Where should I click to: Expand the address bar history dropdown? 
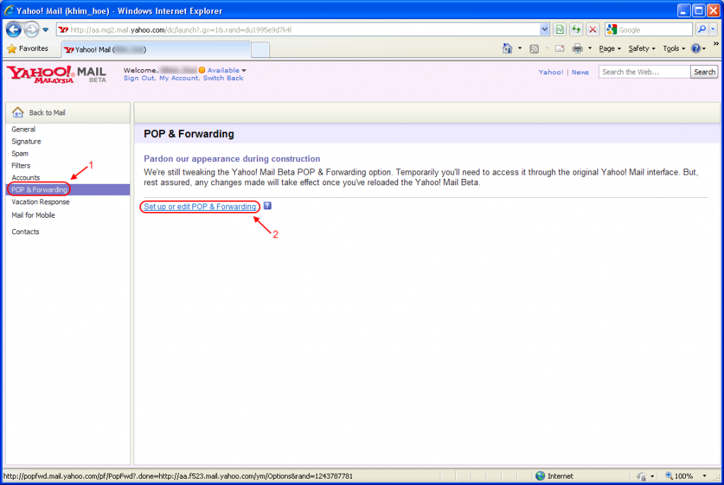pyautogui.click(x=544, y=30)
